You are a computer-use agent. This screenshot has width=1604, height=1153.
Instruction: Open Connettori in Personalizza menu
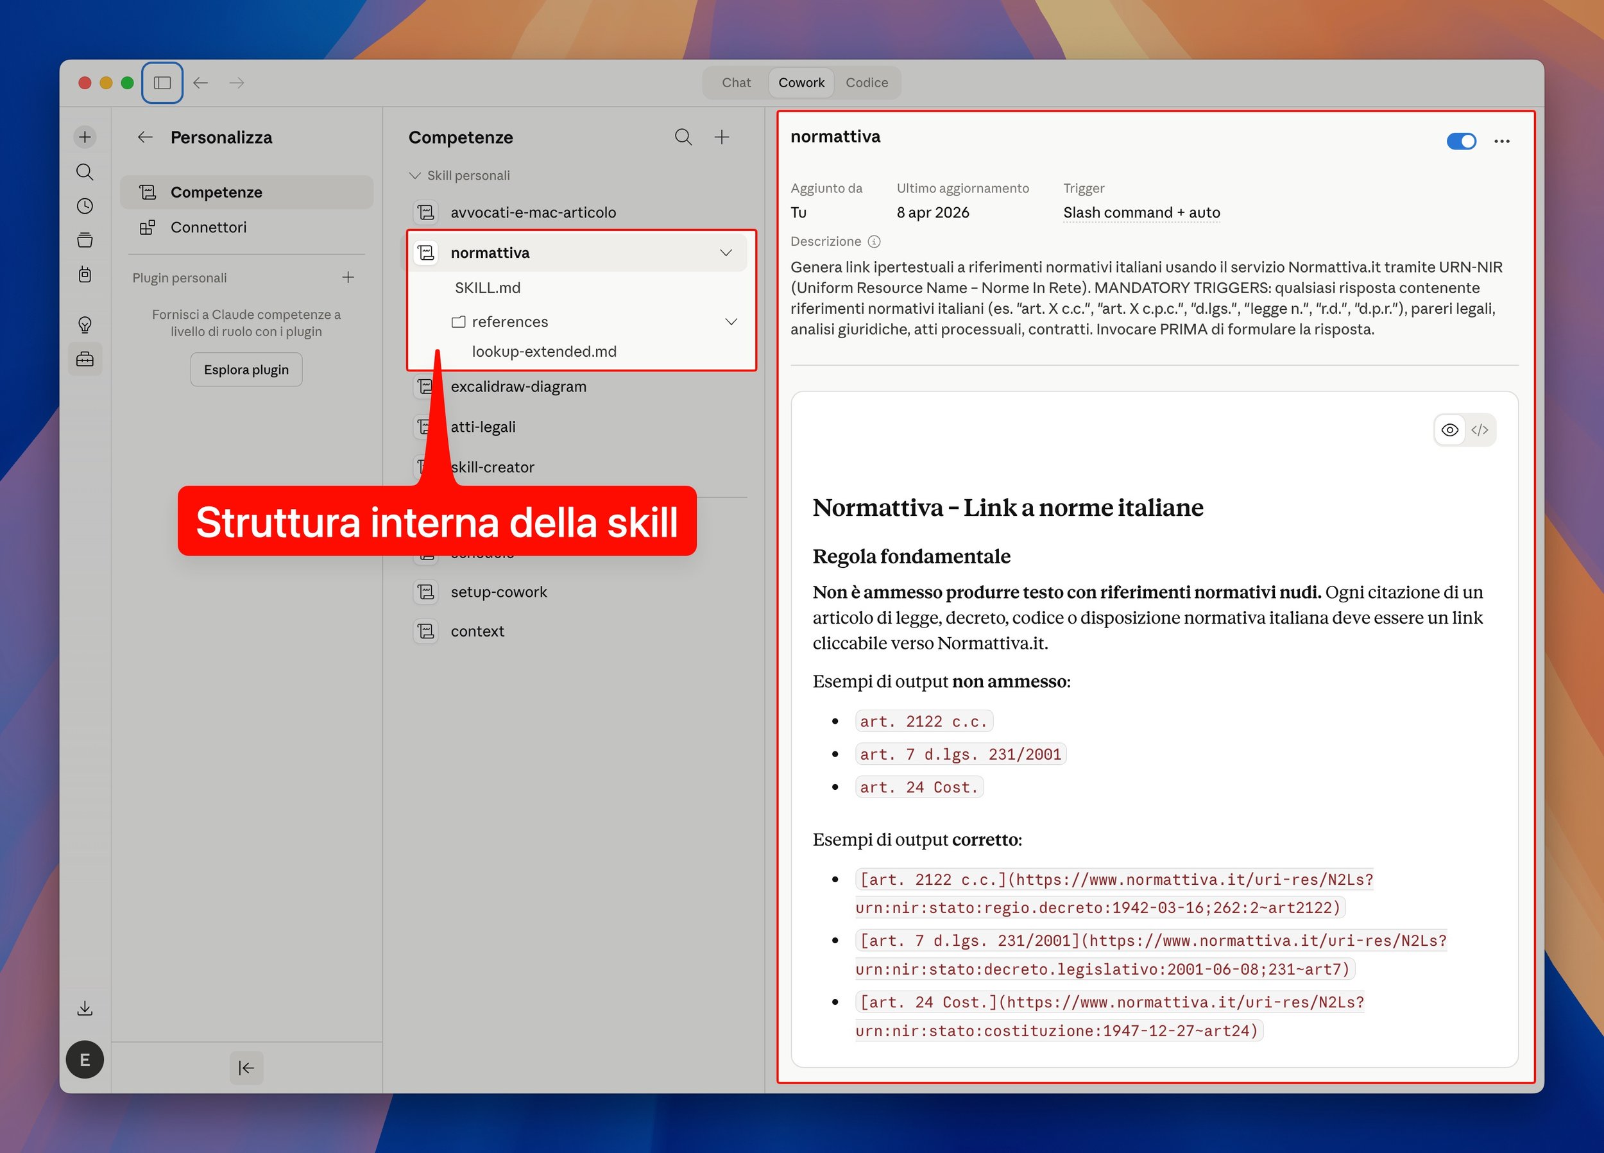pos(208,227)
